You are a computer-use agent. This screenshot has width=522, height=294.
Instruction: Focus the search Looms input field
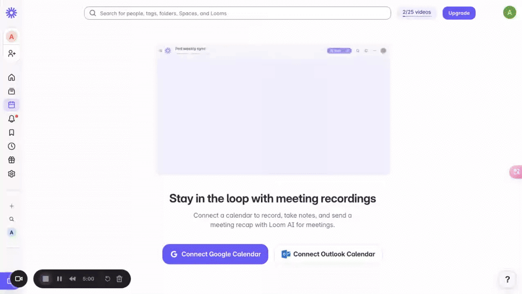[238, 13]
